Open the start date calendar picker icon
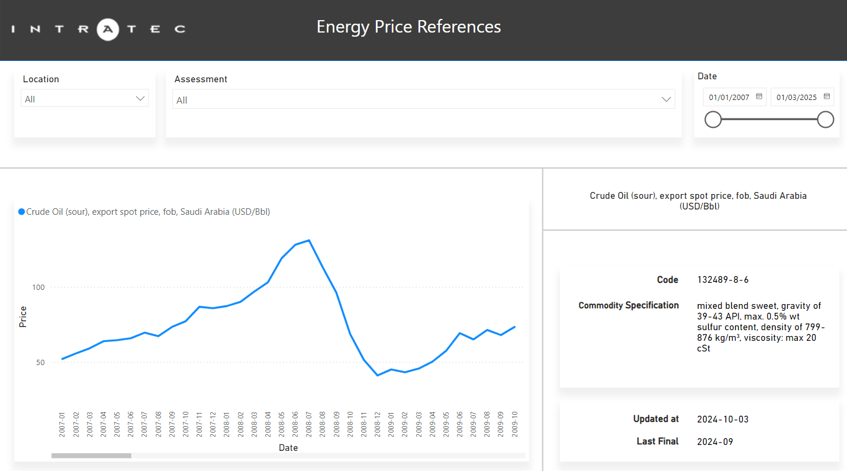 click(x=759, y=97)
